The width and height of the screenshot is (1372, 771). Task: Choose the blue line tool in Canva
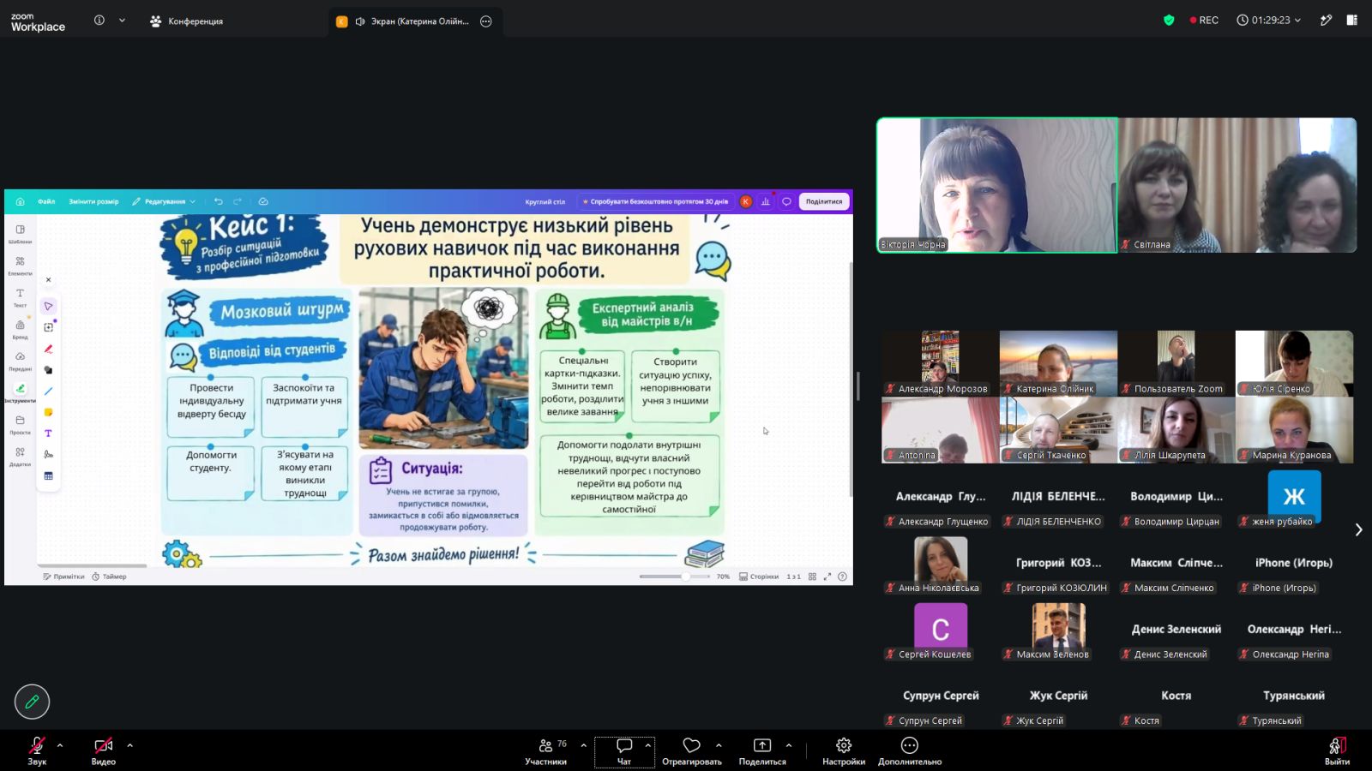[x=48, y=391]
